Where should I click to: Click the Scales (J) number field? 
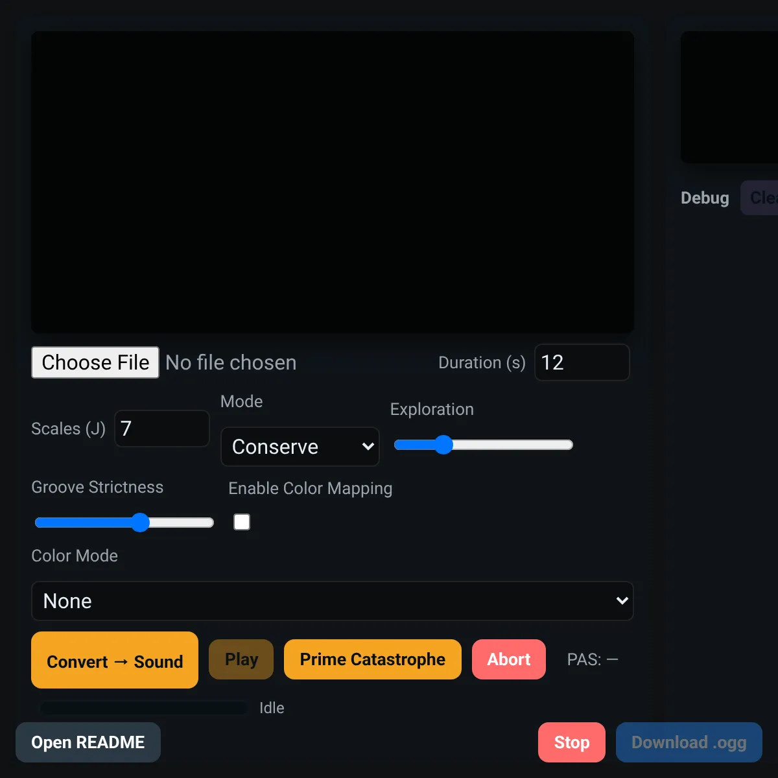click(x=162, y=429)
